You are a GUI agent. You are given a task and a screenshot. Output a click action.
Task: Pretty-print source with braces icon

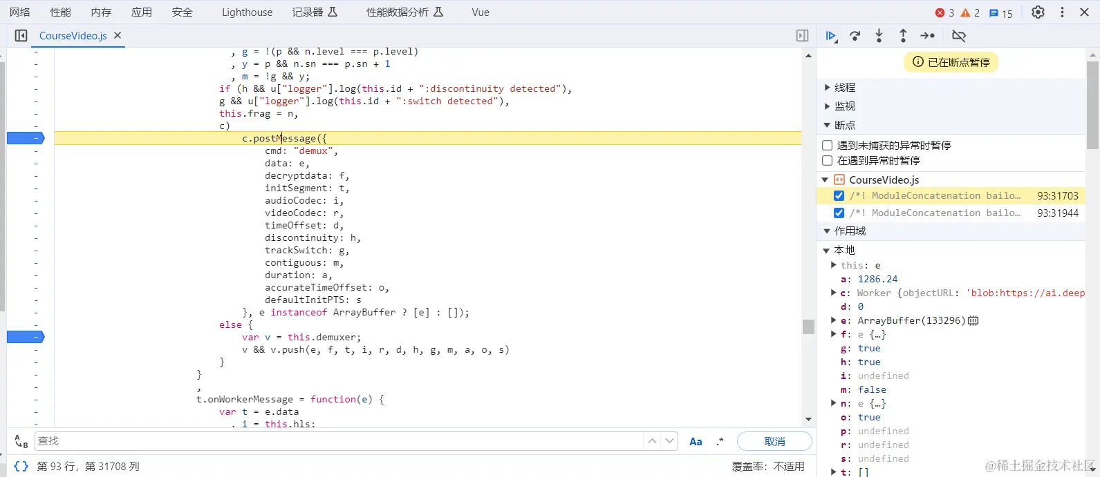pos(21,466)
